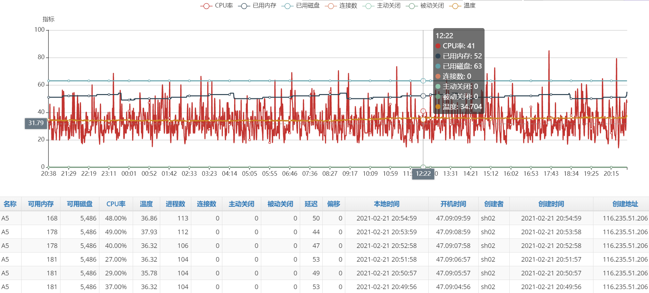
Task: Click the 本地时间 column header
Action: pyautogui.click(x=386, y=204)
